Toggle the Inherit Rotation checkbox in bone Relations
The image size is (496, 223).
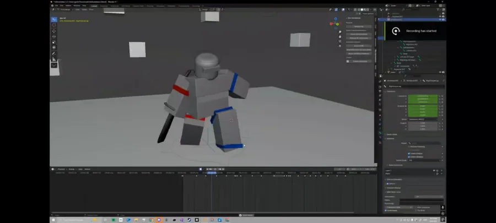click(x=409, y=154)
